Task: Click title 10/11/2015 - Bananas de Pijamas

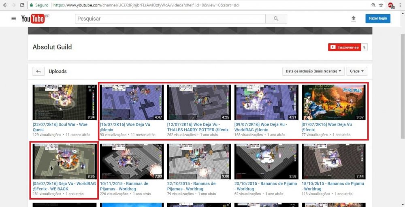Action: click(x=124, y=186)
